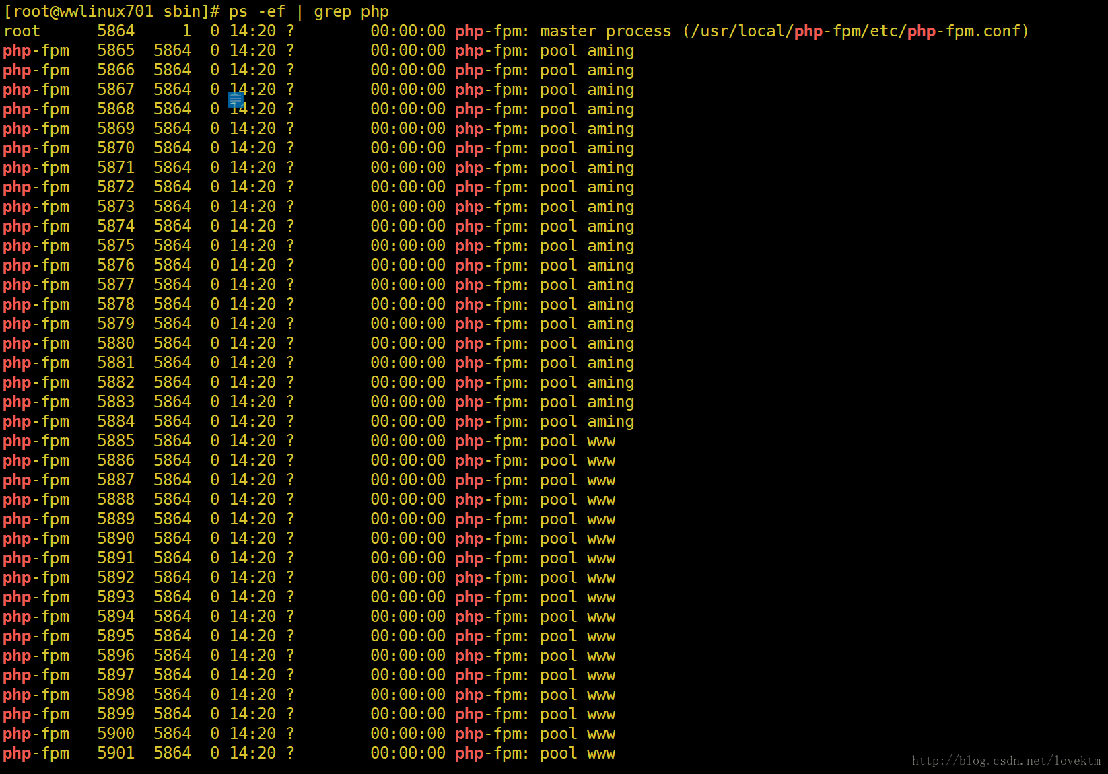Click PID 5898
Viewport: 1108px width, 774px height.
coord(116,695)
